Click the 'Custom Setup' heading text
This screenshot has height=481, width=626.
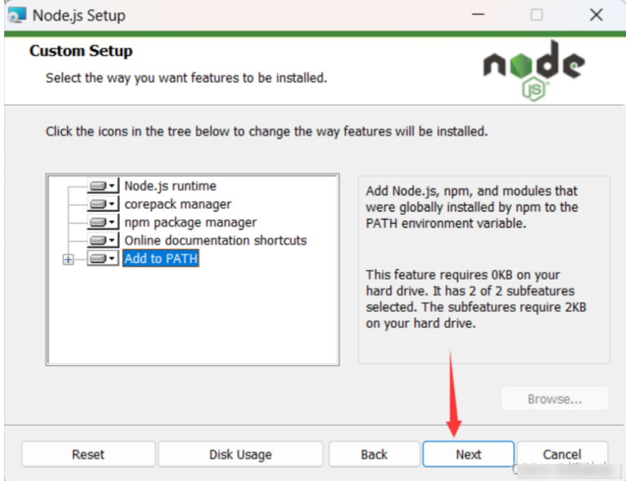click(x=81, y=50)
